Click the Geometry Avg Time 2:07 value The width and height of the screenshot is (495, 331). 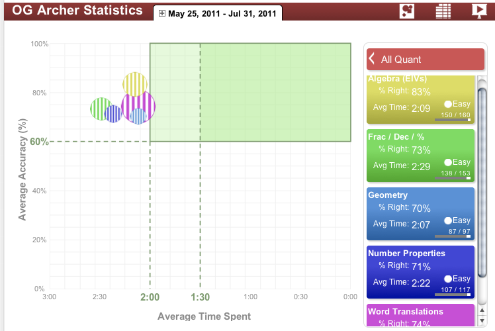421,224
